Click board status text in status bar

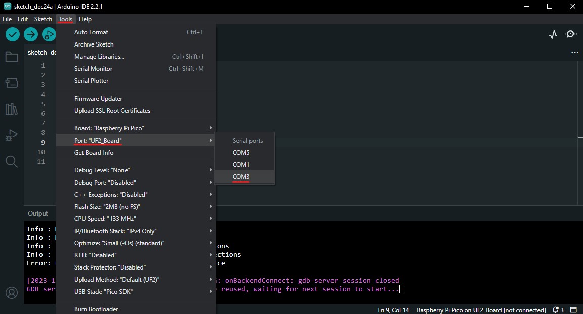[481, 310]
